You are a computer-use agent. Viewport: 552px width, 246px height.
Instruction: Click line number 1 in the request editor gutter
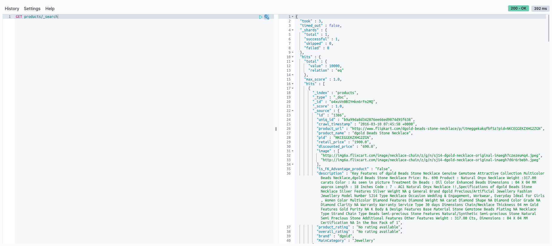coord(10,17)
